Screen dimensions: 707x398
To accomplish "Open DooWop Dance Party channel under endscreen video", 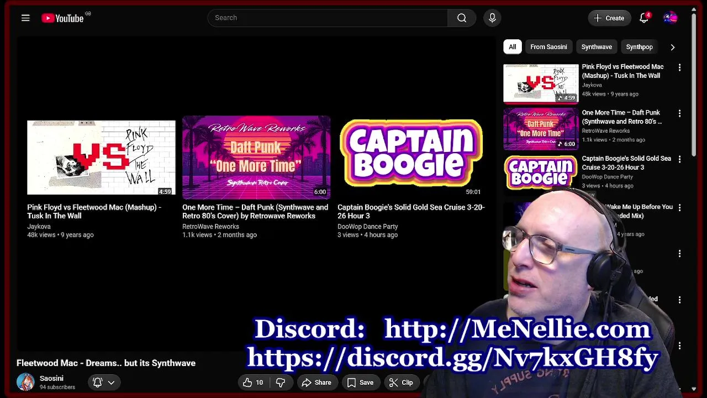I will tap(367, 227).
